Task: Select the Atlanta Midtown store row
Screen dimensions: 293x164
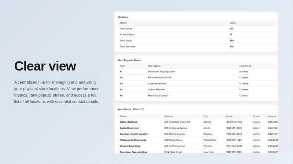Action: 198,122
